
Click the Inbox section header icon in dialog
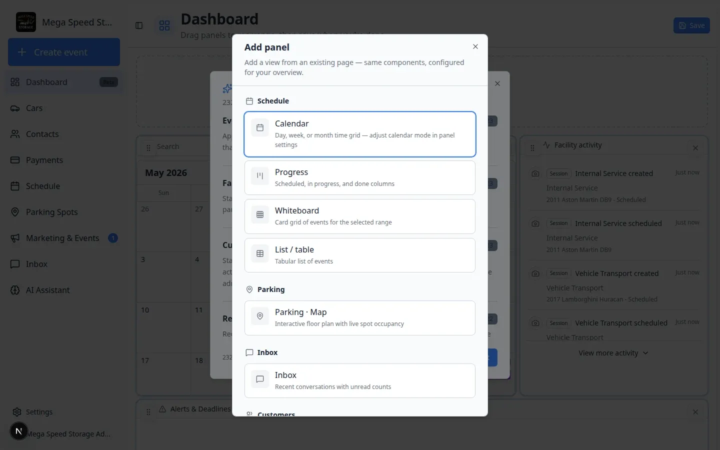tap(249, 352)
